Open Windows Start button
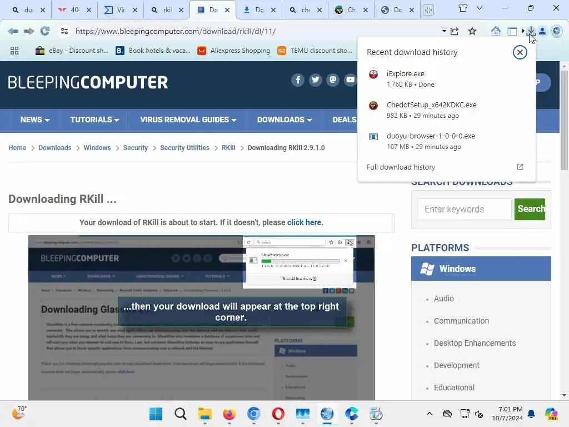This screenshot has height=427, width=569. [156, 414]
